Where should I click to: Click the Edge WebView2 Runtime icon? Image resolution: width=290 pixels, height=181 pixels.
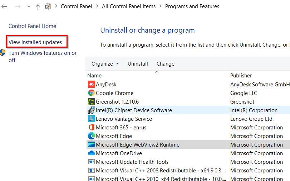pyautogui.click(x=92, y=144)
